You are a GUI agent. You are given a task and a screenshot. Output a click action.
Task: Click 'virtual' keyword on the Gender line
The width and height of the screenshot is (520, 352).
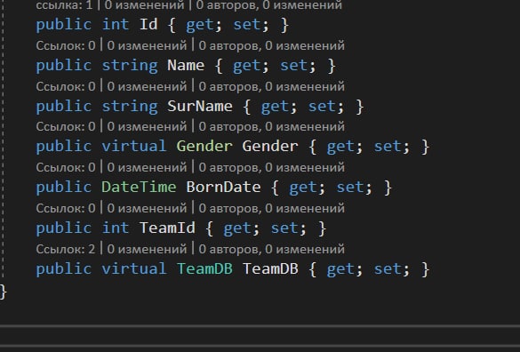click(x=133, y=146)
